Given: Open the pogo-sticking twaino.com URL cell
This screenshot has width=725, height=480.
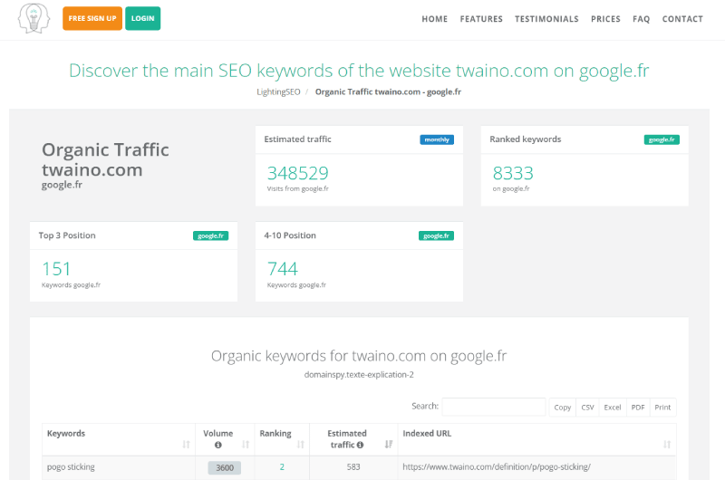Looking at the screenshot, I should point(497,467).
